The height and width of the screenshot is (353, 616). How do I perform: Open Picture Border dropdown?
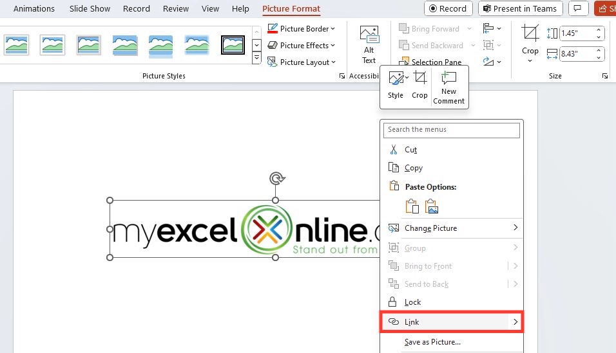301,29
